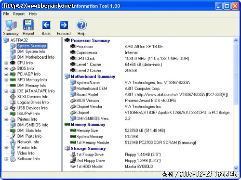Click the scrollbar down arrow
The width and height of the screenshot is (241, 180).
pos(236,168)
